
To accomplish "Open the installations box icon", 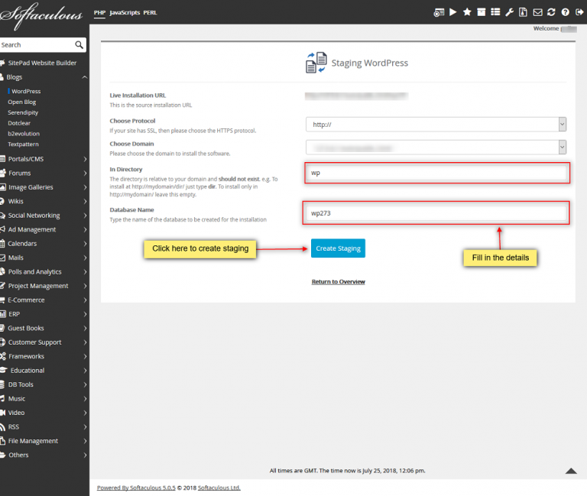I will click(481, 12).
